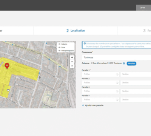Click Parcelle 4 Préfixe loading spinner
The height and width of the screenshot is (136, 151).
coord(117,100)
